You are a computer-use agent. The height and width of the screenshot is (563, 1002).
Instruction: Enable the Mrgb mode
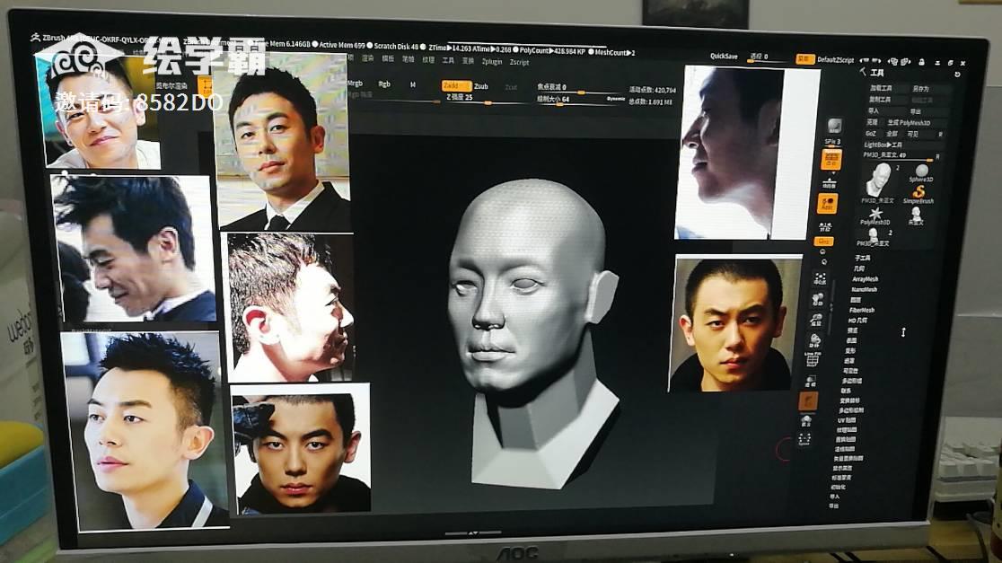(x=355, y=84)
